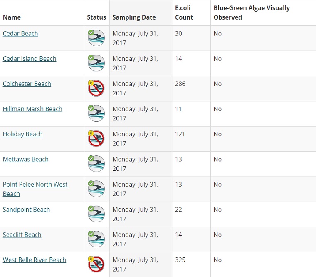The width and height of the screenshot is (316, 277).
Task: Open the Cedar Beach link
Action: point(20,33)
